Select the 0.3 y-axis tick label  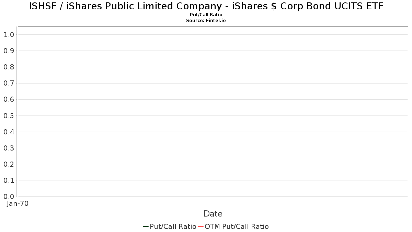tap(9, 148)
